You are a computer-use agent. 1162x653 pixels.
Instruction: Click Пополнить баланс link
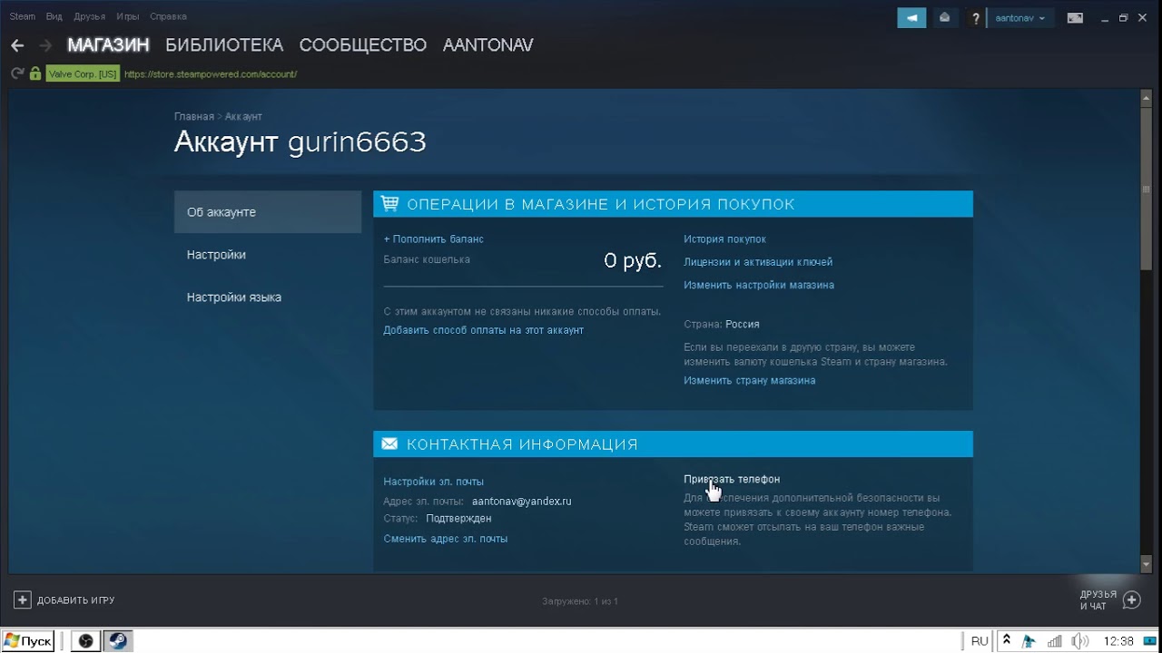(x=434, y=239)
